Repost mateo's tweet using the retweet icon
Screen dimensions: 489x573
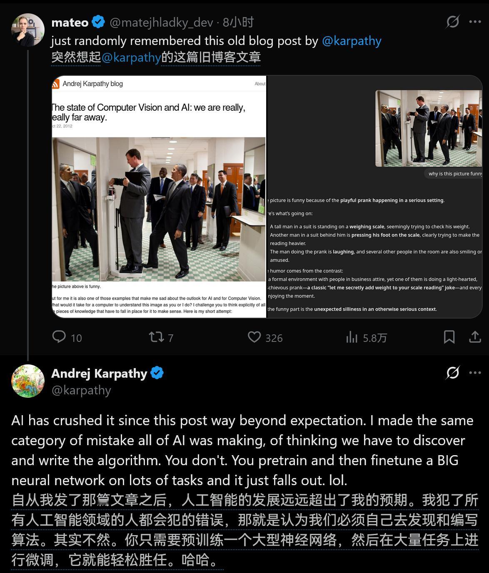coord(157,337)
